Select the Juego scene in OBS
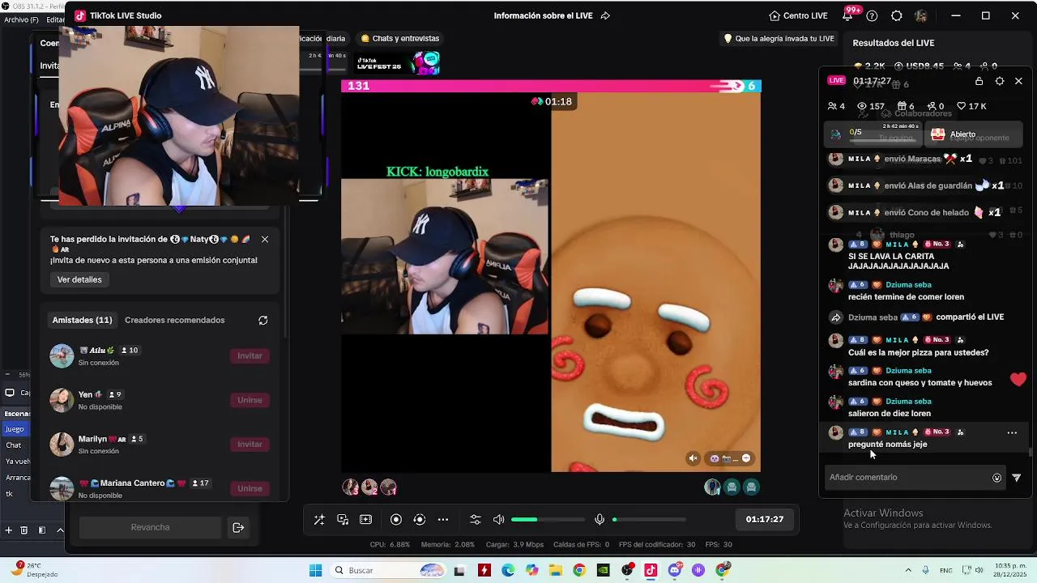This screenshot has height=583, width=1037. [15, 429]
